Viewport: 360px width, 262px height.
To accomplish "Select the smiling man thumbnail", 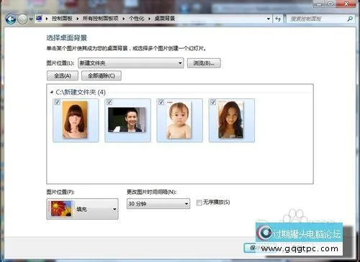I will click(x=127, y=121).
